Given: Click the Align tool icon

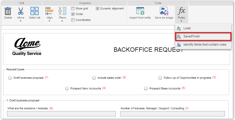Looking at the screenshot, I should 49,11.
